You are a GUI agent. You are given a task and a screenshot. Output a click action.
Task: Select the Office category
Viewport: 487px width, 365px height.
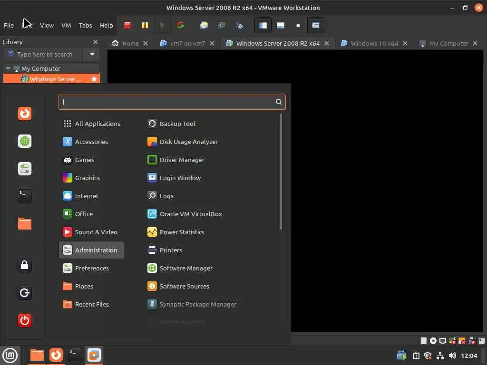tap(91, 214)
